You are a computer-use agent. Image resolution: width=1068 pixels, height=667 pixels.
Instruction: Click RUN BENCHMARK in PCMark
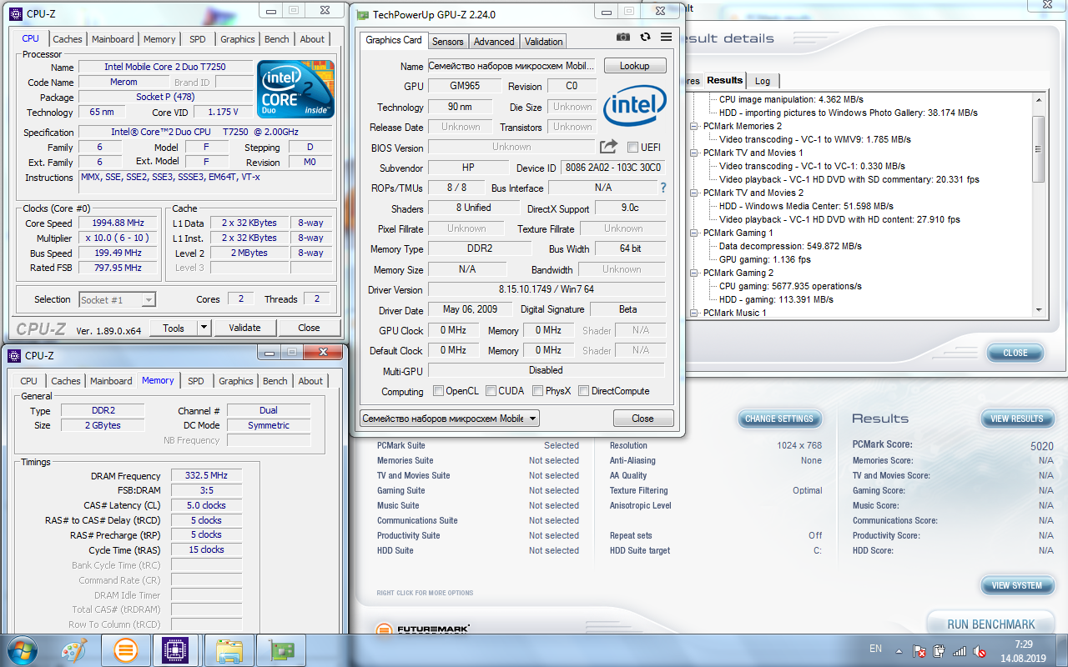[x=991, y=624]
